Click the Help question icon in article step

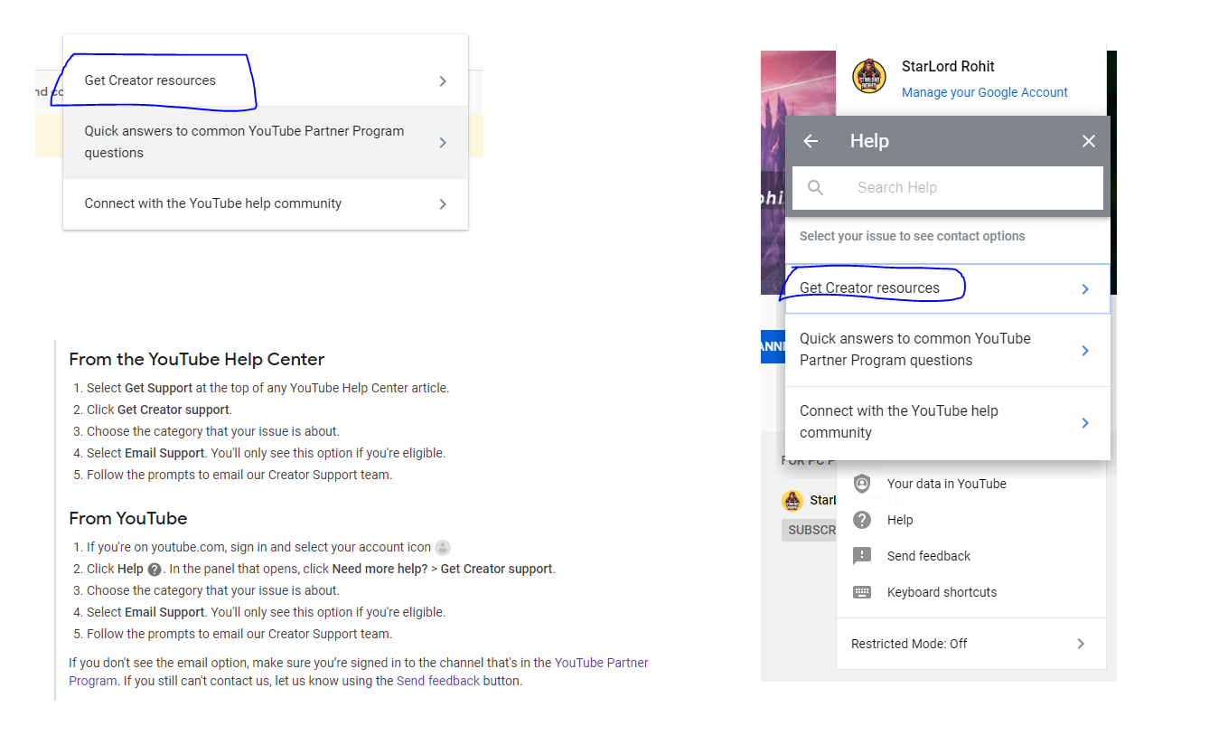(x=155, y=570)
